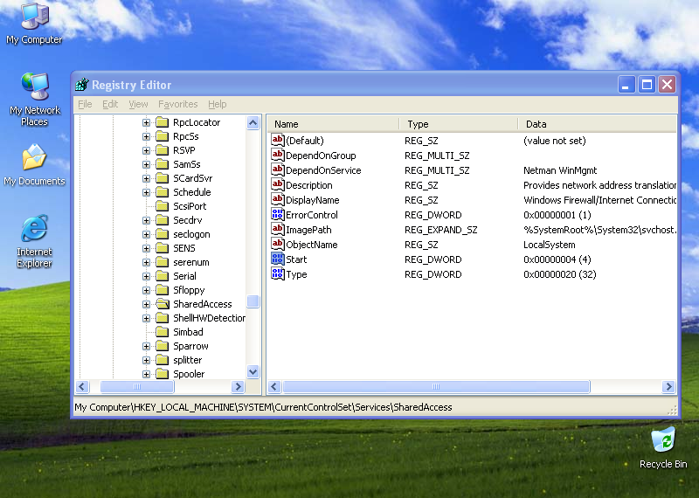
Task: Open the File menu
Action: (85, 104)
